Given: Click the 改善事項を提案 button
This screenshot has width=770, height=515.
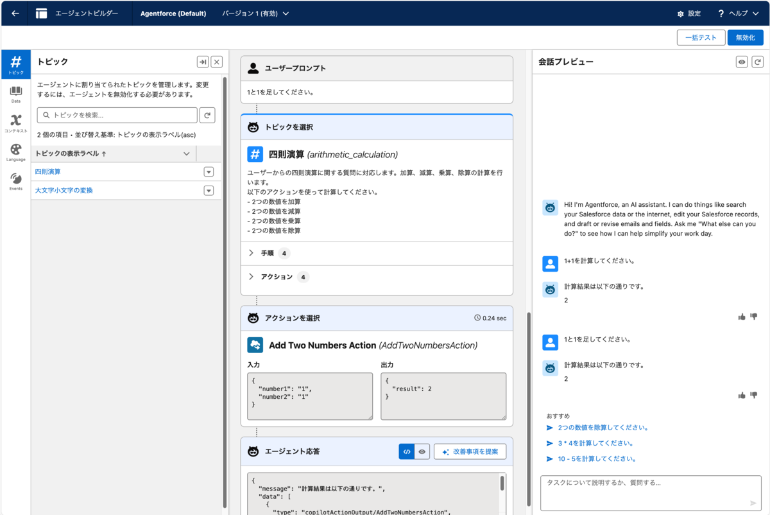Looking at the screenshot, I should point(470,451).
